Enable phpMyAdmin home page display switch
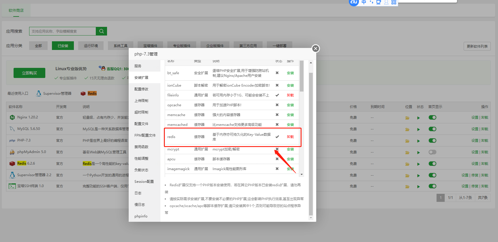This screenshot has width=498, height=242. [433, 152]
